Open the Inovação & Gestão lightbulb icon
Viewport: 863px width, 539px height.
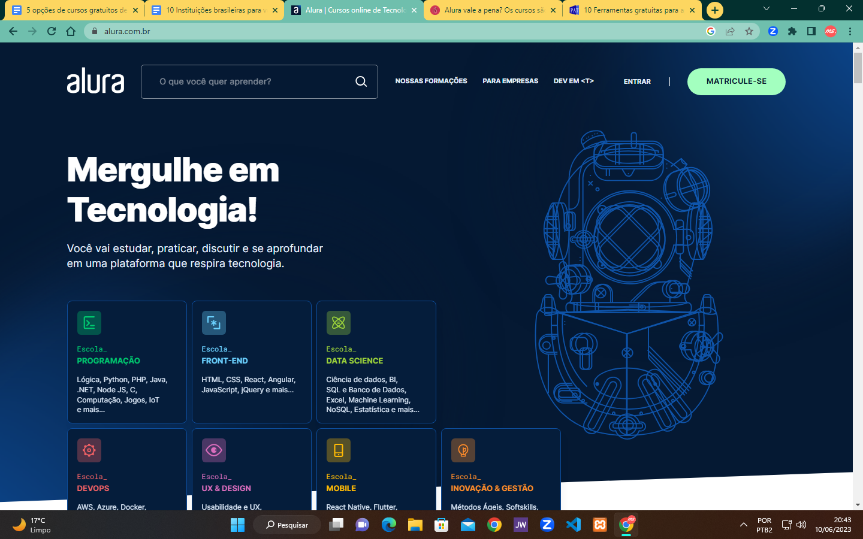click(x=463, y=450)
